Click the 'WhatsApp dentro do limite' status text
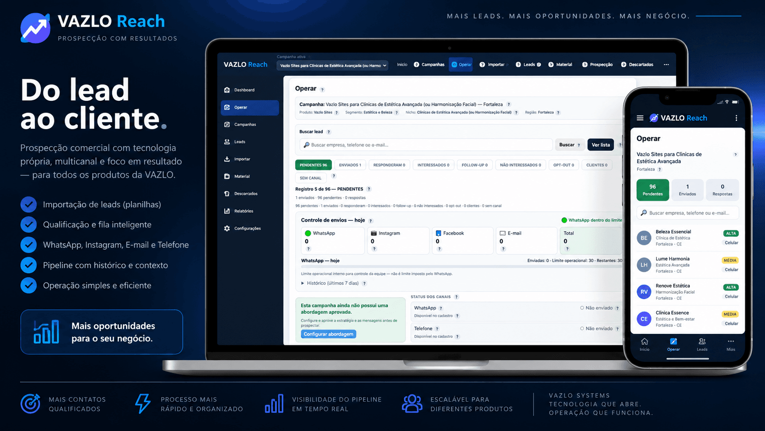Image resolution: width=765 pixels, height=431 pixels. pyautogui.click(x=595, y=221)
